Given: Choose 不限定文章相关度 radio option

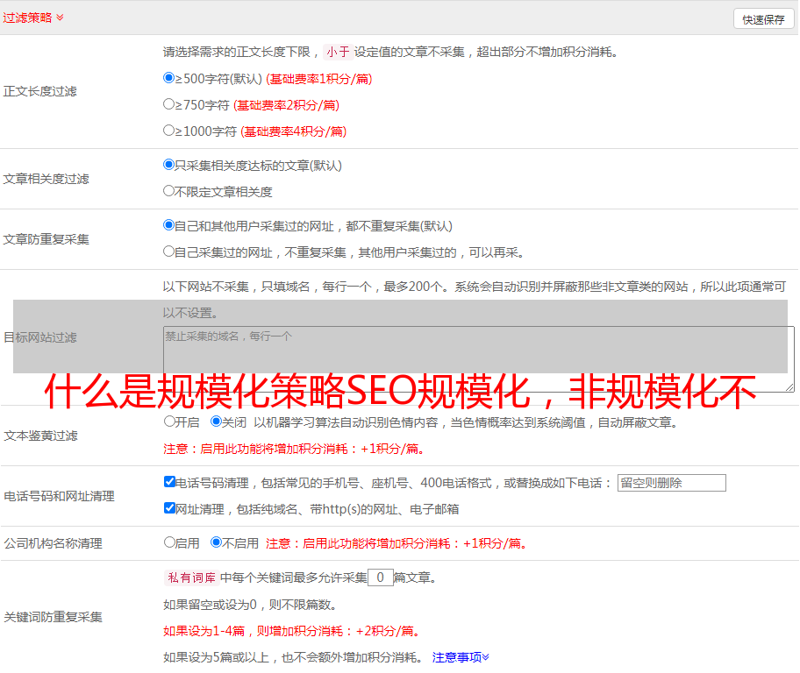Looking at the screenshot, I should pos(169,191).
